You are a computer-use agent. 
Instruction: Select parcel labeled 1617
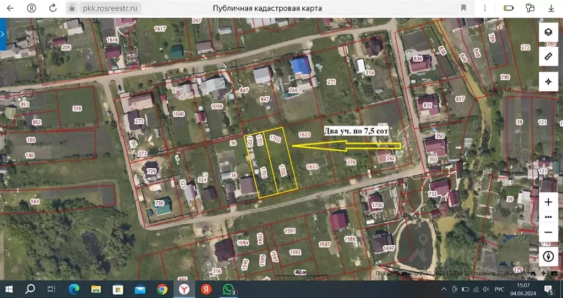[160, 29]
